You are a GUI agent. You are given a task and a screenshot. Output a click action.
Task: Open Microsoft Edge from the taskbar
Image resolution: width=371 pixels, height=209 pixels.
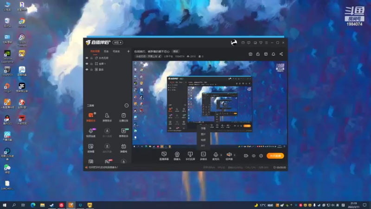click(33, 205)
